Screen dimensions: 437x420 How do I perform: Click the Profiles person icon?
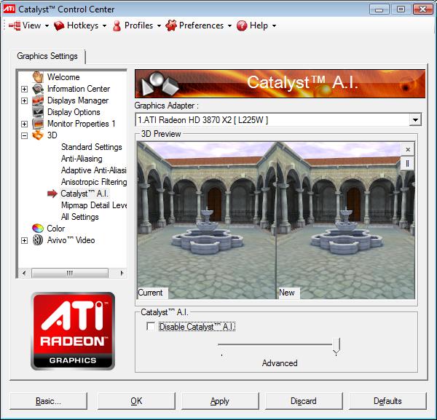coord(117,26)
